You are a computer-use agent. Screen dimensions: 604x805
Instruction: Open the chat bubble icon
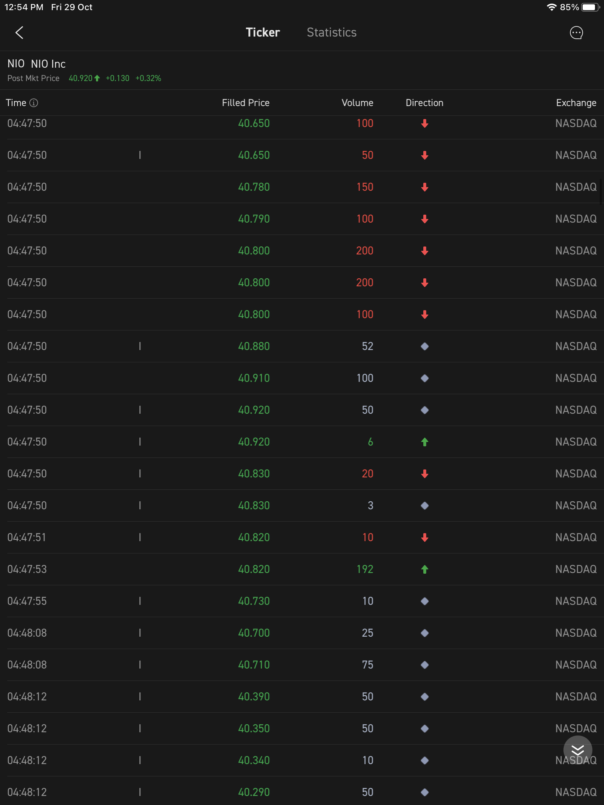(x=576, y=32)
